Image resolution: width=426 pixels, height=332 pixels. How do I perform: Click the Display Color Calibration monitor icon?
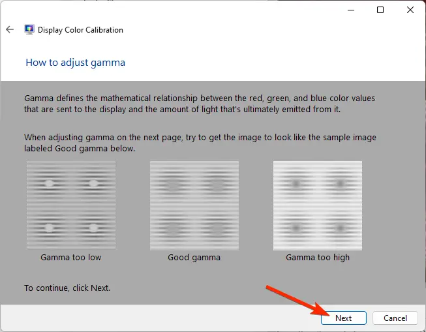[x=29, y=29]
